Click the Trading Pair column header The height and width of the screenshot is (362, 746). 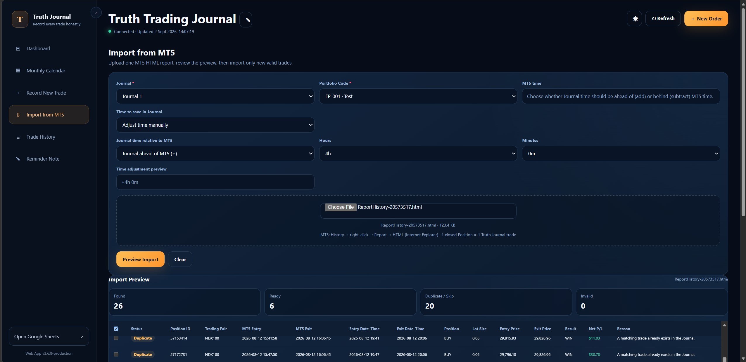216,329
